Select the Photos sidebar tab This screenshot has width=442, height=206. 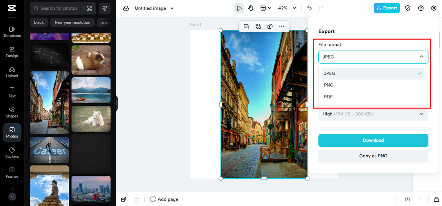click(x=12, y=133)
